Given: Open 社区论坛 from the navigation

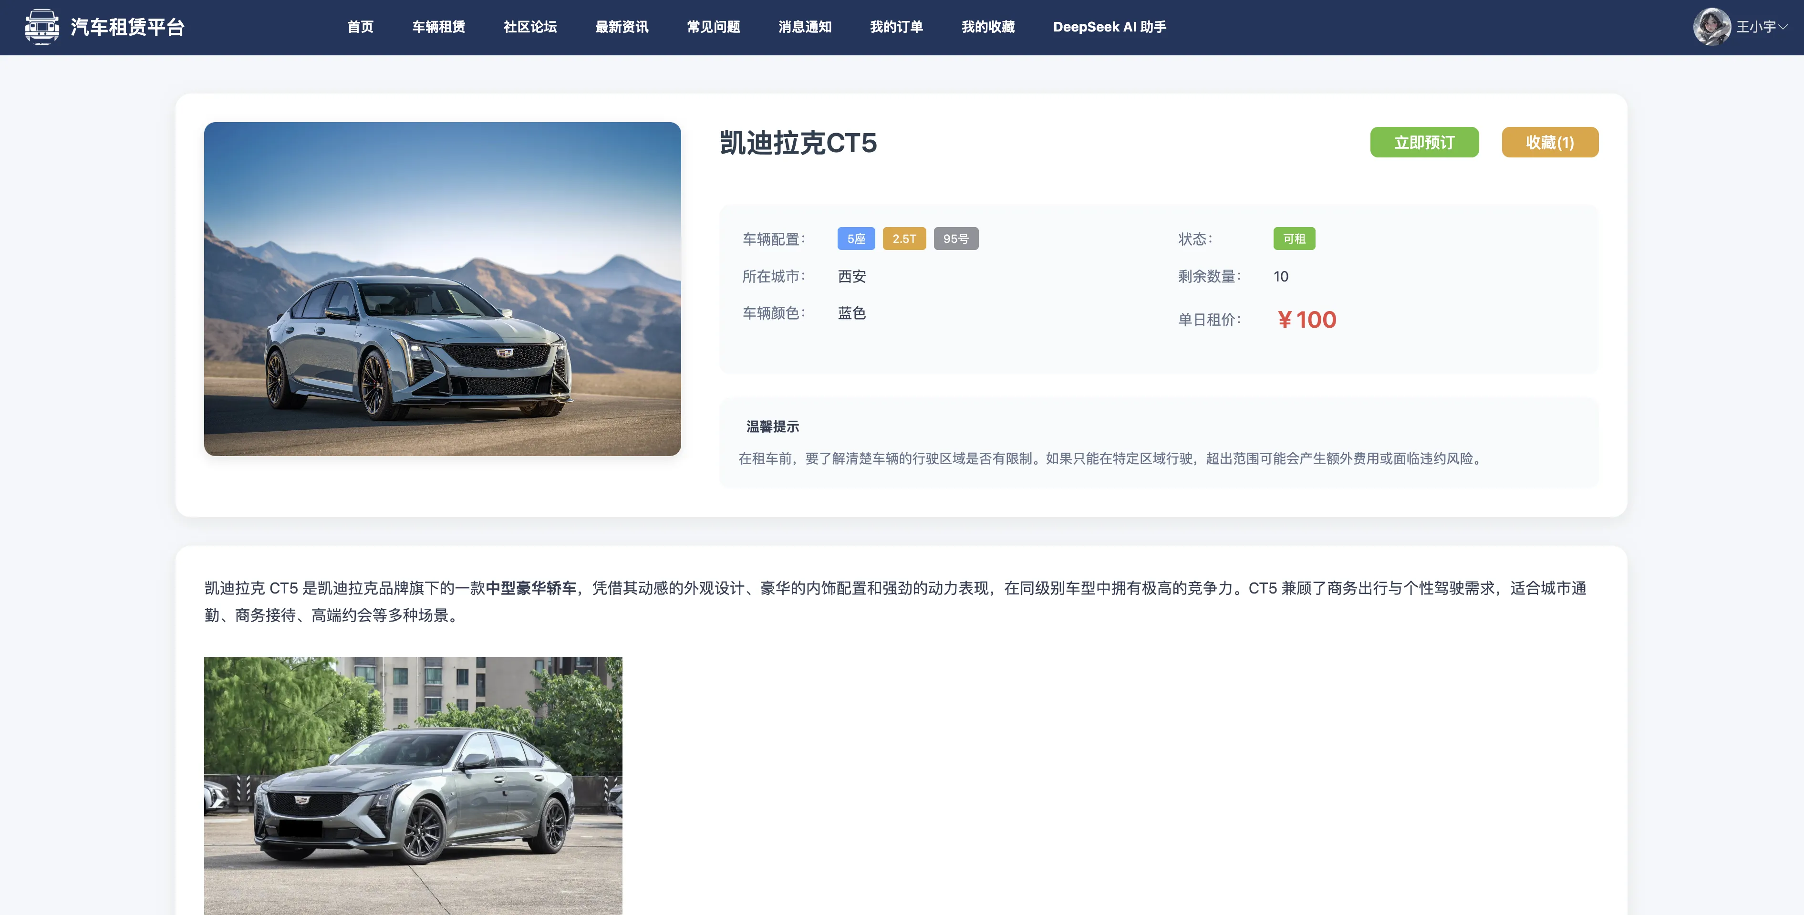Looking at the screenshot, I should (x=530, y=27).
